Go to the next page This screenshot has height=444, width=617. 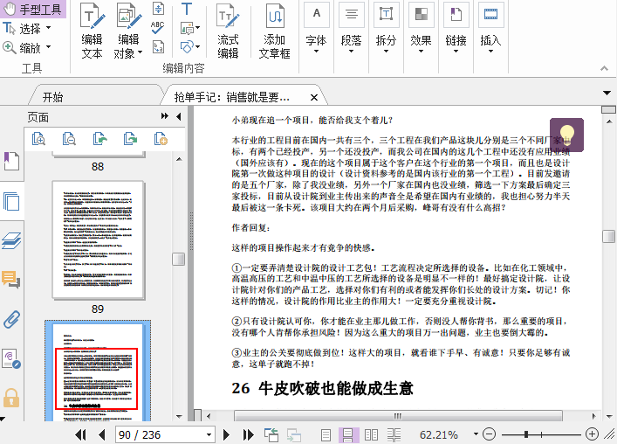(x=226, y=434)
